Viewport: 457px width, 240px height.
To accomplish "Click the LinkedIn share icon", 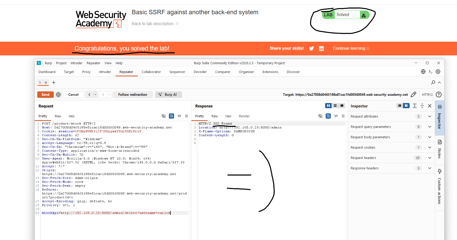I will (x=321, y=48).
